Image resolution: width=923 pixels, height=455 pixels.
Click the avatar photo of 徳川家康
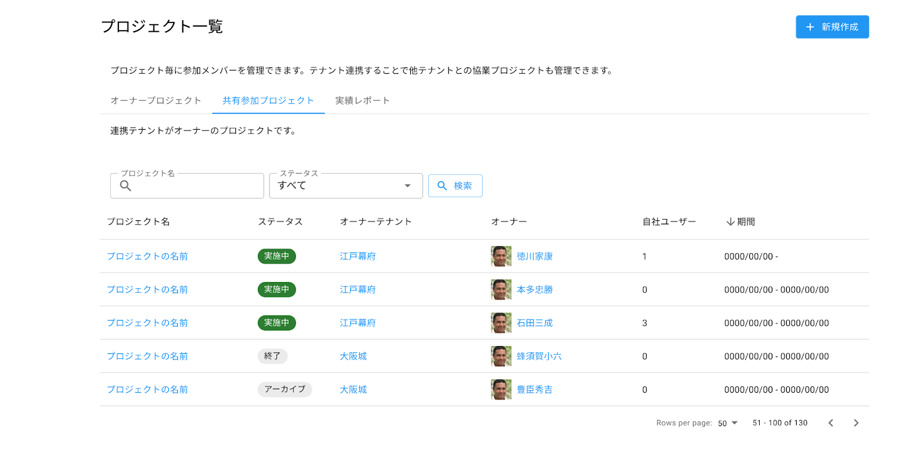click(x=501, y=256)
